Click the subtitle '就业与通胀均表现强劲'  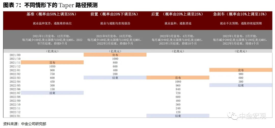115,23
